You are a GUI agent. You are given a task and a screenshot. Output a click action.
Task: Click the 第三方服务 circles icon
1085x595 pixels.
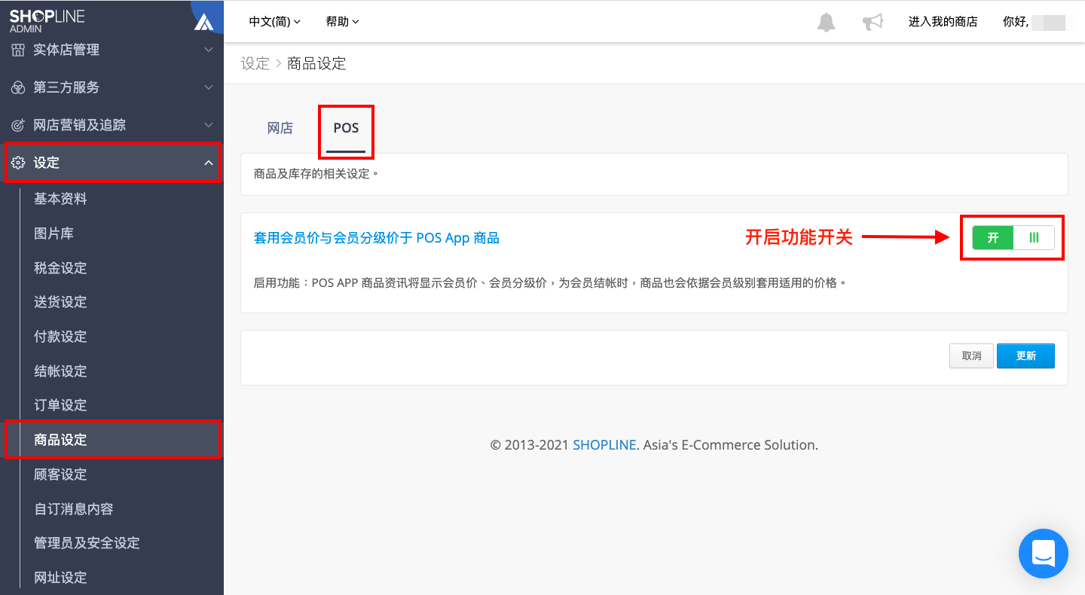pos(18,87)
